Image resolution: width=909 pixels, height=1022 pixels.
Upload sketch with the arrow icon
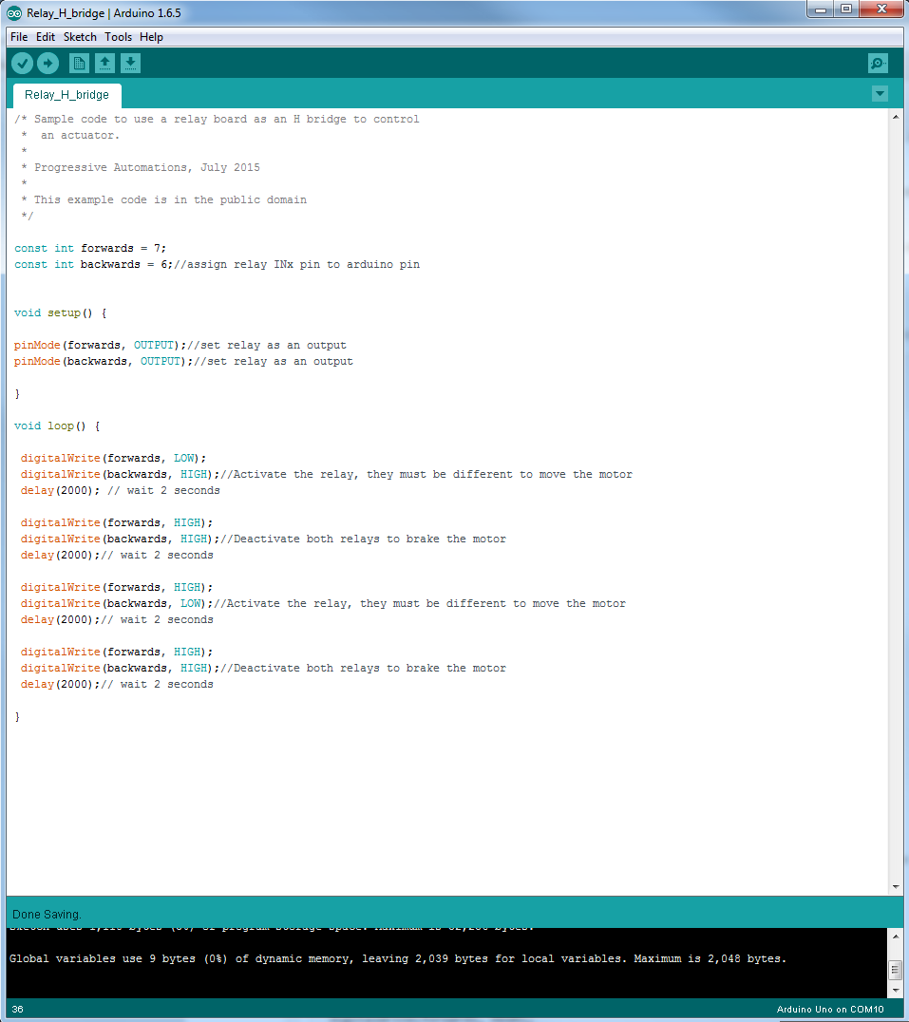coord(47,64)
